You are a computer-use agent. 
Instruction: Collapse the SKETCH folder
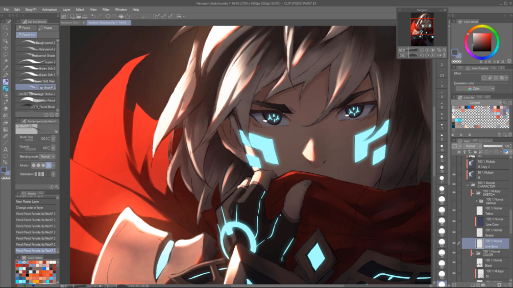473,193
